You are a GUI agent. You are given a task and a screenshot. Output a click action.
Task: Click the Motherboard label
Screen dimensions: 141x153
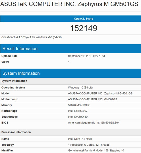pyautogui.click(x=10, y=99)
